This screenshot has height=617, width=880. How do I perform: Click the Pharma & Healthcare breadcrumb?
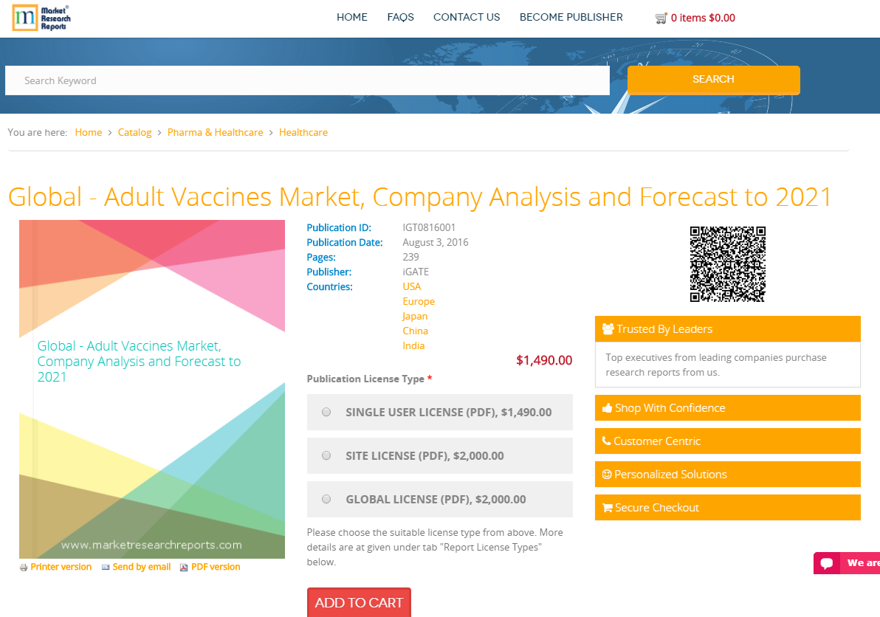click(215, 132)
